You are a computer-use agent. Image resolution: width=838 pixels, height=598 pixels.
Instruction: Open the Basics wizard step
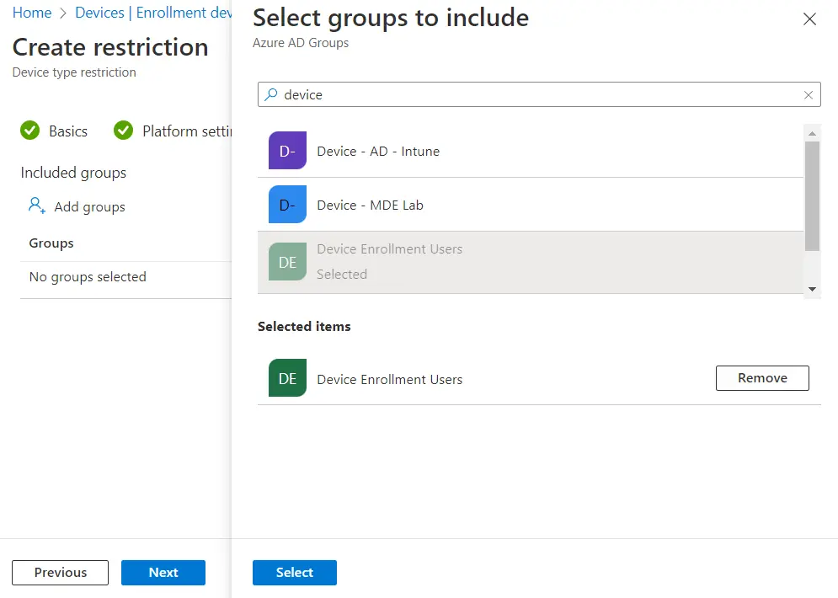click(67, 131)
